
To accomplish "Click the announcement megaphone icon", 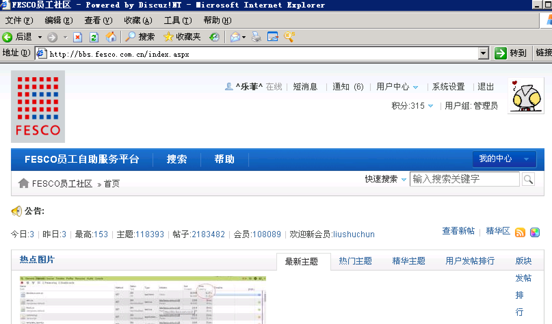I will pos(16,211).
